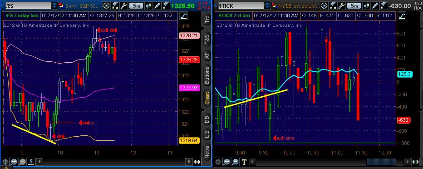Click the 1328.21 pink price label
The height and width of the screenshot is (169, 423).
click(189, 35)
